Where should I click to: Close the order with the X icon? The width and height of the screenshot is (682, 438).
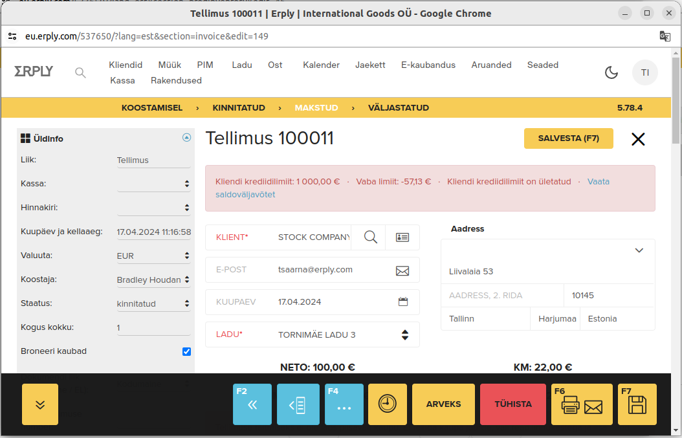click(x=638, y=139)
